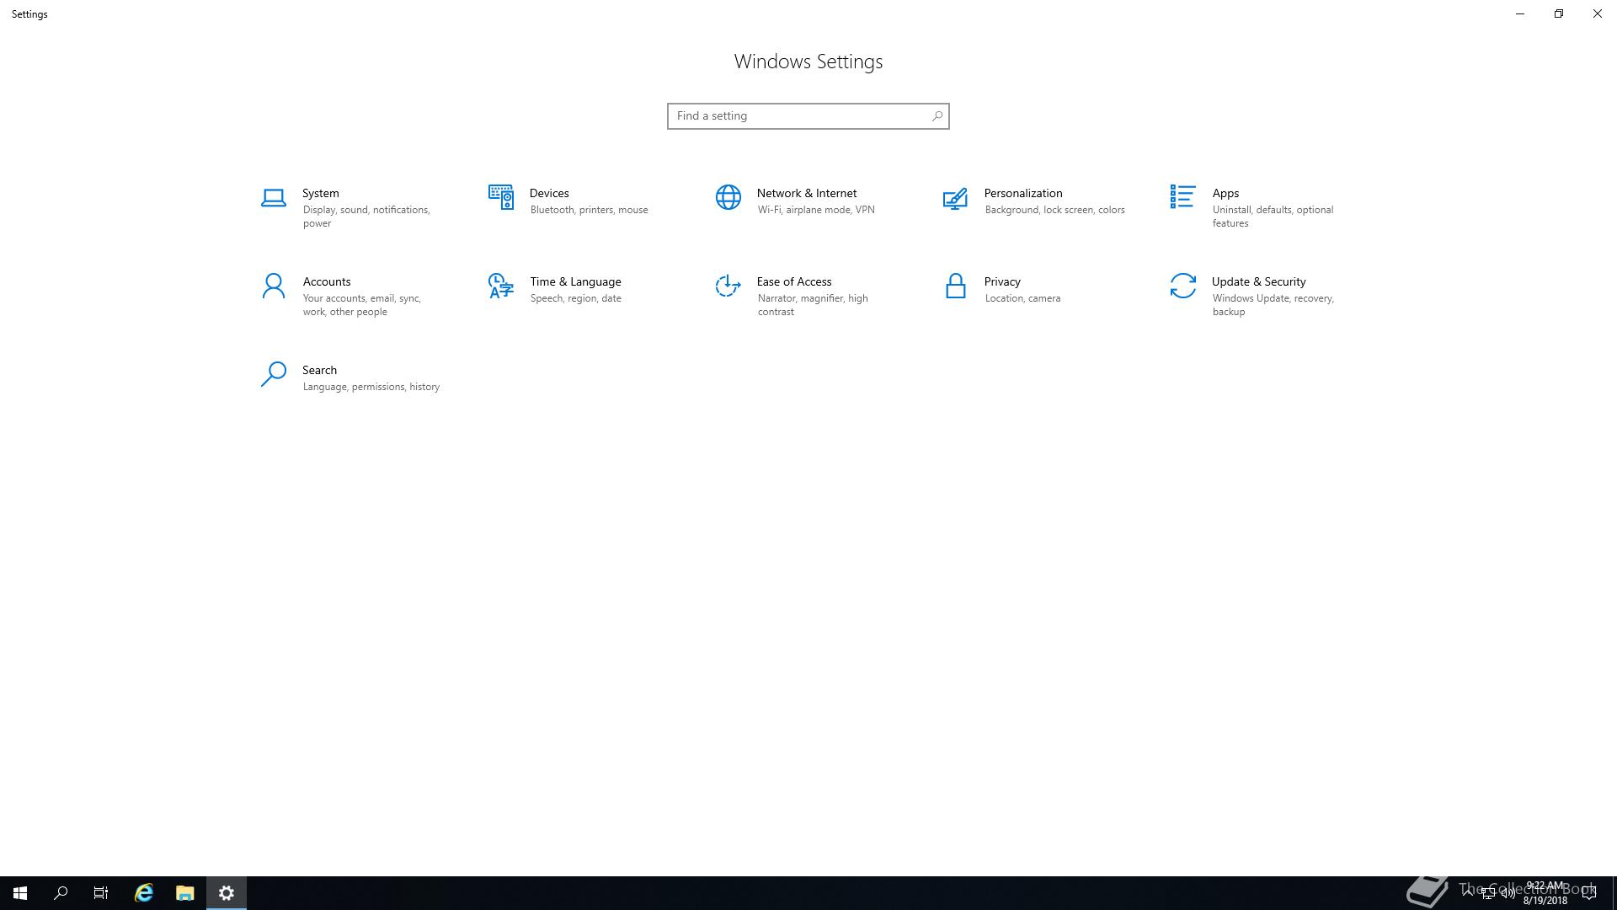Image resolution: width=1617 pixels, height=910 pixels.
Task: Select 'Bluetooth, printers, mouse' description
Action: point(589,210)
